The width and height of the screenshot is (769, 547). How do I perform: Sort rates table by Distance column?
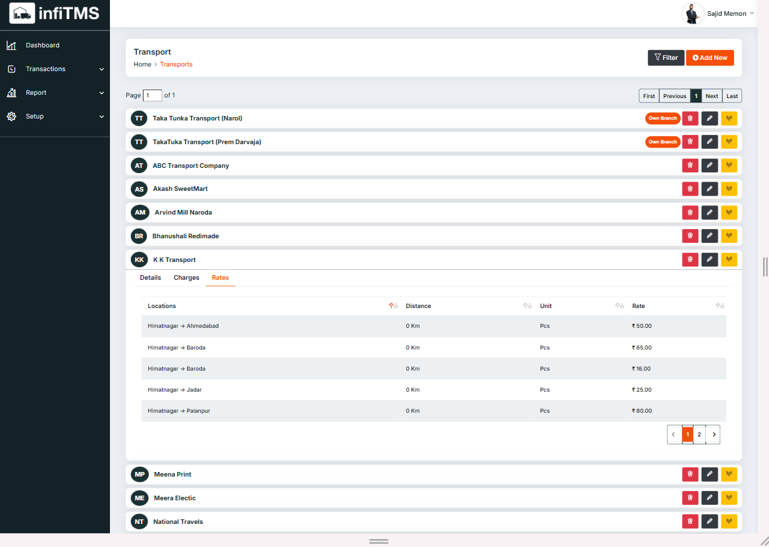tap(527, 306)
